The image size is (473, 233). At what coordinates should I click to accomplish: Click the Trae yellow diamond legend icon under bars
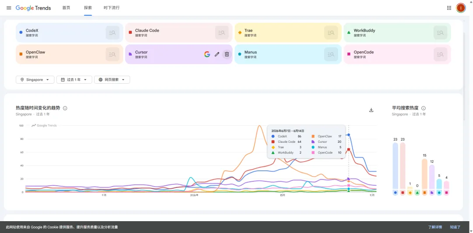click(x=410, y=193)
